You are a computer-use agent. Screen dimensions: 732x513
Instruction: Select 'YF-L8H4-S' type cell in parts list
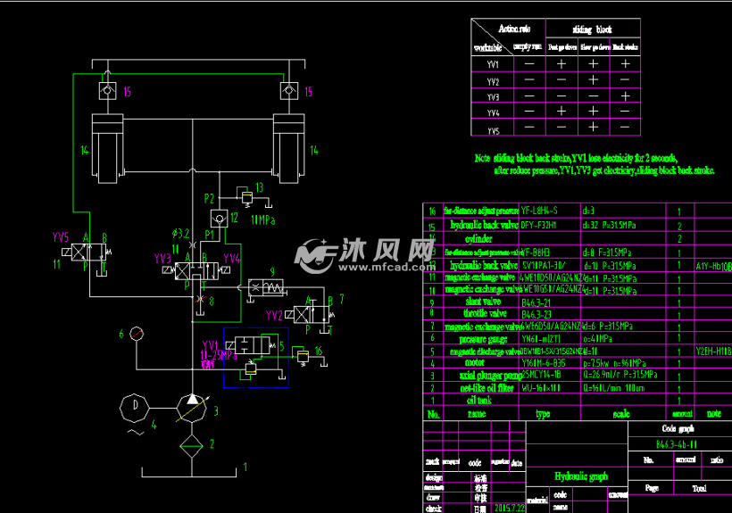(x=539, y=211)
